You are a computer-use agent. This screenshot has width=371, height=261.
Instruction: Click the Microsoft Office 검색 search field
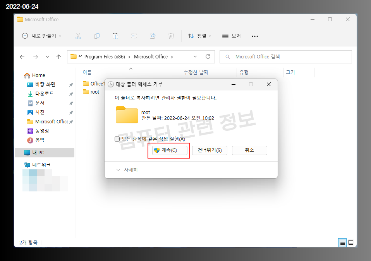coord(286,57)
